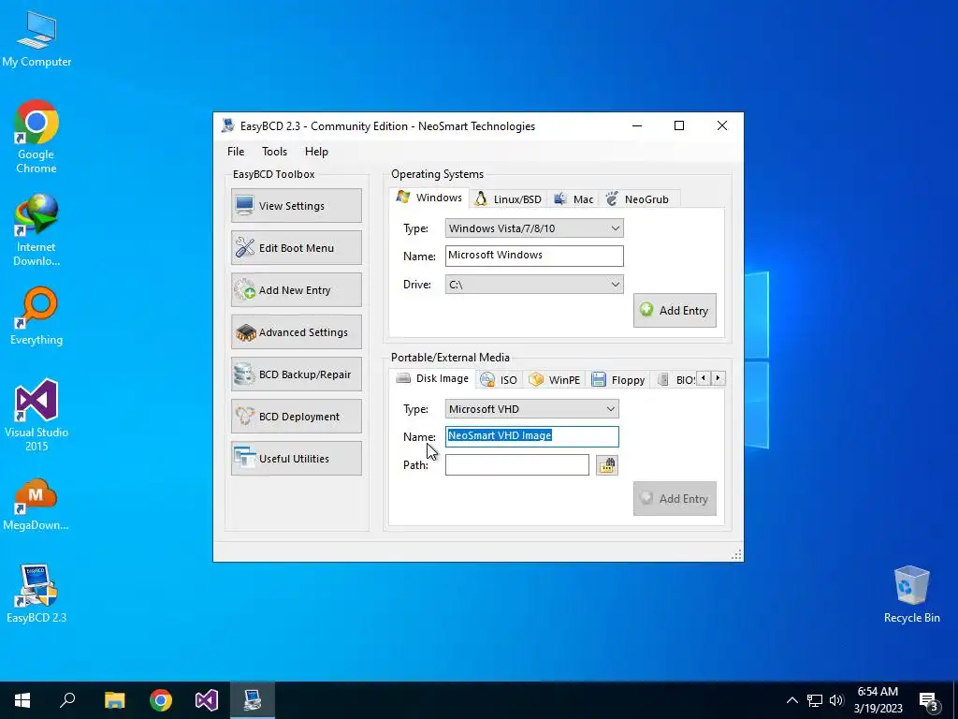Switch to the Windows OS tab
The image size is (958, 719).
pos(428,198)
